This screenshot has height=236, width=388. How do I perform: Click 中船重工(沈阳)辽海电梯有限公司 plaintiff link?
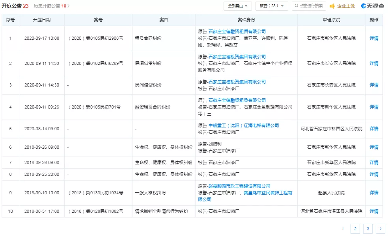pos(243,125)
